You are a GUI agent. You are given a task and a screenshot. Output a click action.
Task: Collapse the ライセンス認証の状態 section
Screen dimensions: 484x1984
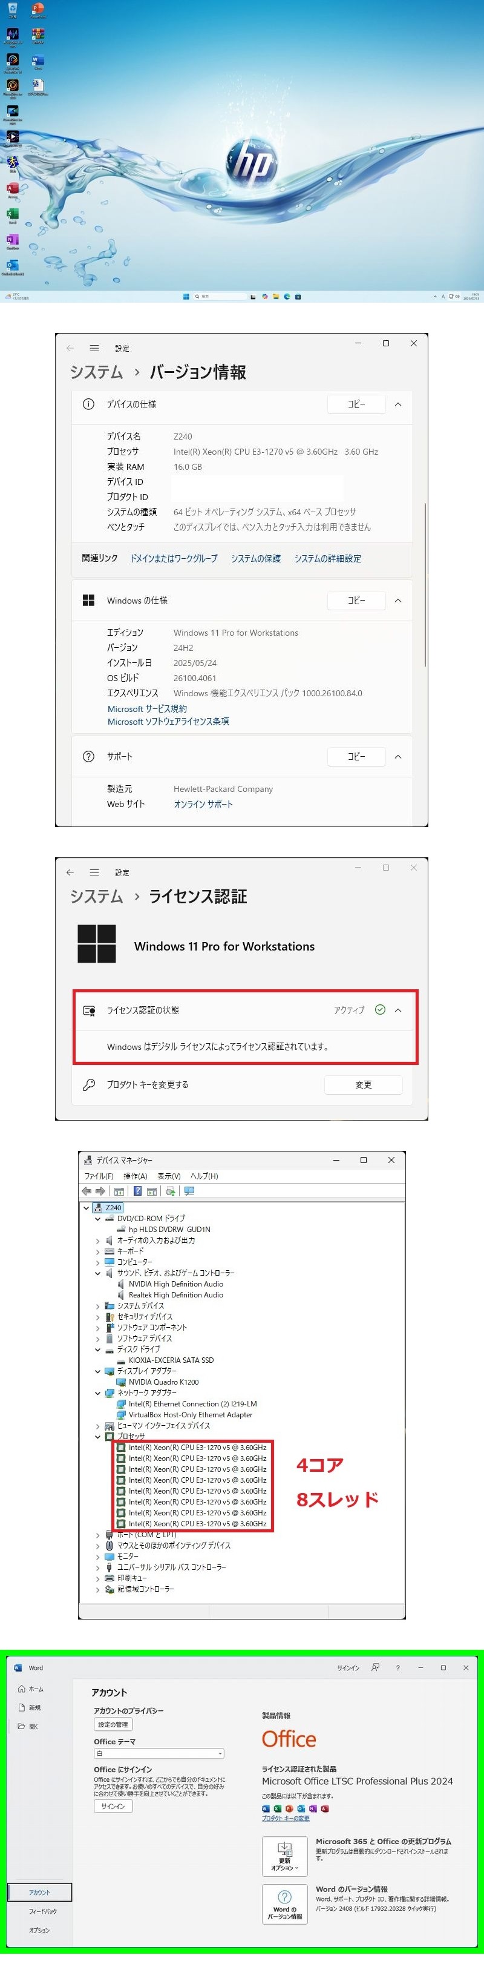click(398, 1010)
